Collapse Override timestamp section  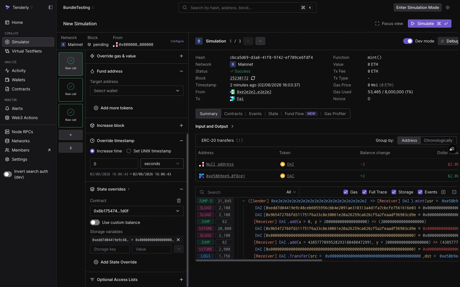point(181,141)
